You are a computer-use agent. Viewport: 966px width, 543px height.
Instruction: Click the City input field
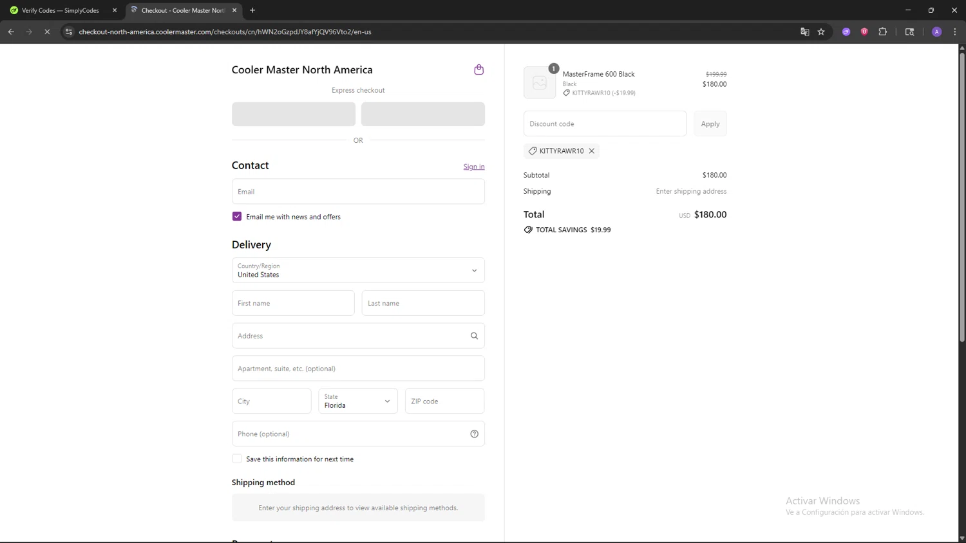tap(272, 401)
